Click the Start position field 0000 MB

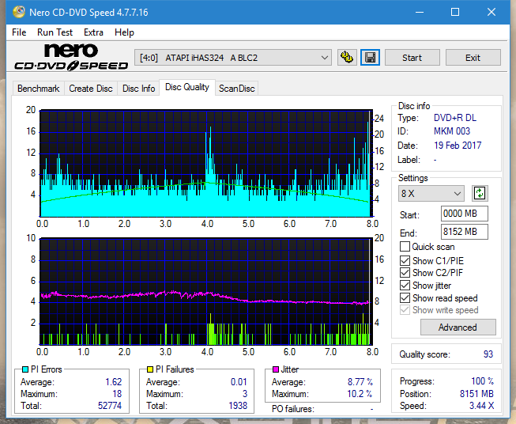click(464, 214)
